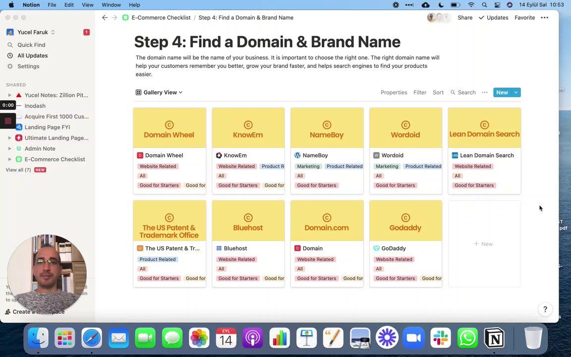Open Finder from the dock

pyautogui.click(x=38, y=338)
